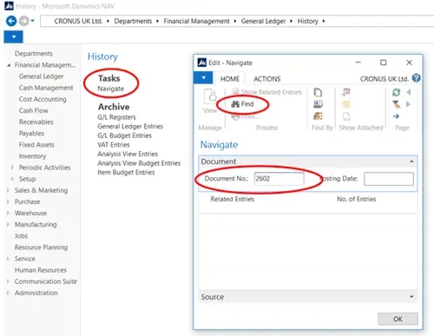
Task: Click CRONUS UK Ltd. in address breadcrumb
Action: (78, 21)
